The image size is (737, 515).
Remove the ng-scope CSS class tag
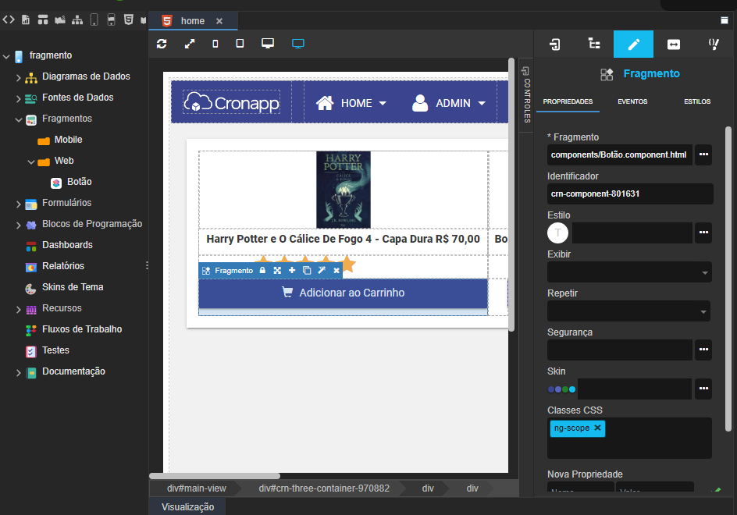click(597, 428)
